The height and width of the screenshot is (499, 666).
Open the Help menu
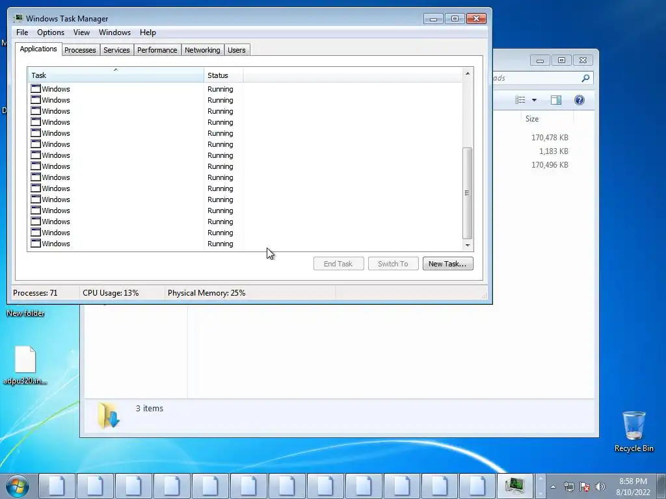pos(148,32)
